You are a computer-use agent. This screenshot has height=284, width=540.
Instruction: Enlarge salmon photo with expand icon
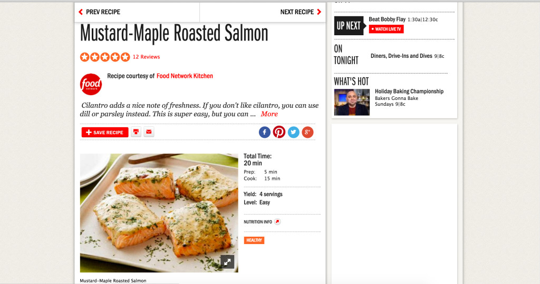[x=227, y=262]
